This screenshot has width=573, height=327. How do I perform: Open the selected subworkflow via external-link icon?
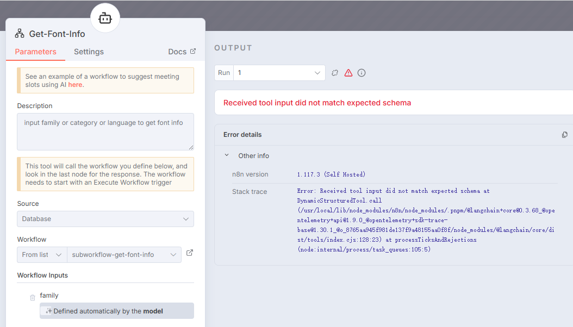(190, 253)
